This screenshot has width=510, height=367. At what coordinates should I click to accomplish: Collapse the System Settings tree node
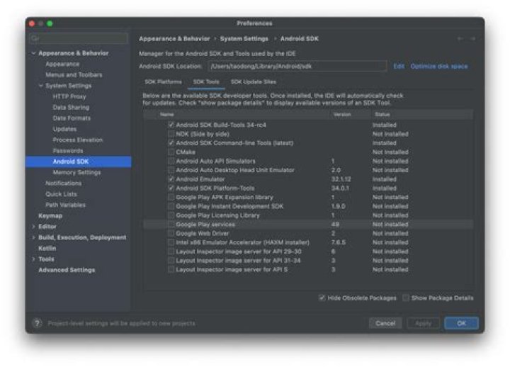(40, 86)
